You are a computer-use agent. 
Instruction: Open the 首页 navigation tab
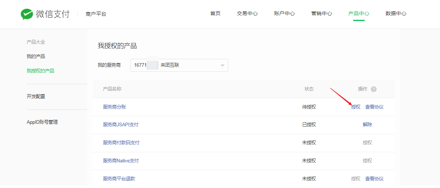pos(215,14)
